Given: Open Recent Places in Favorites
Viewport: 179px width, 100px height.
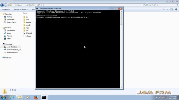Looking at the screenshot, I should click(x=11, y=22).
